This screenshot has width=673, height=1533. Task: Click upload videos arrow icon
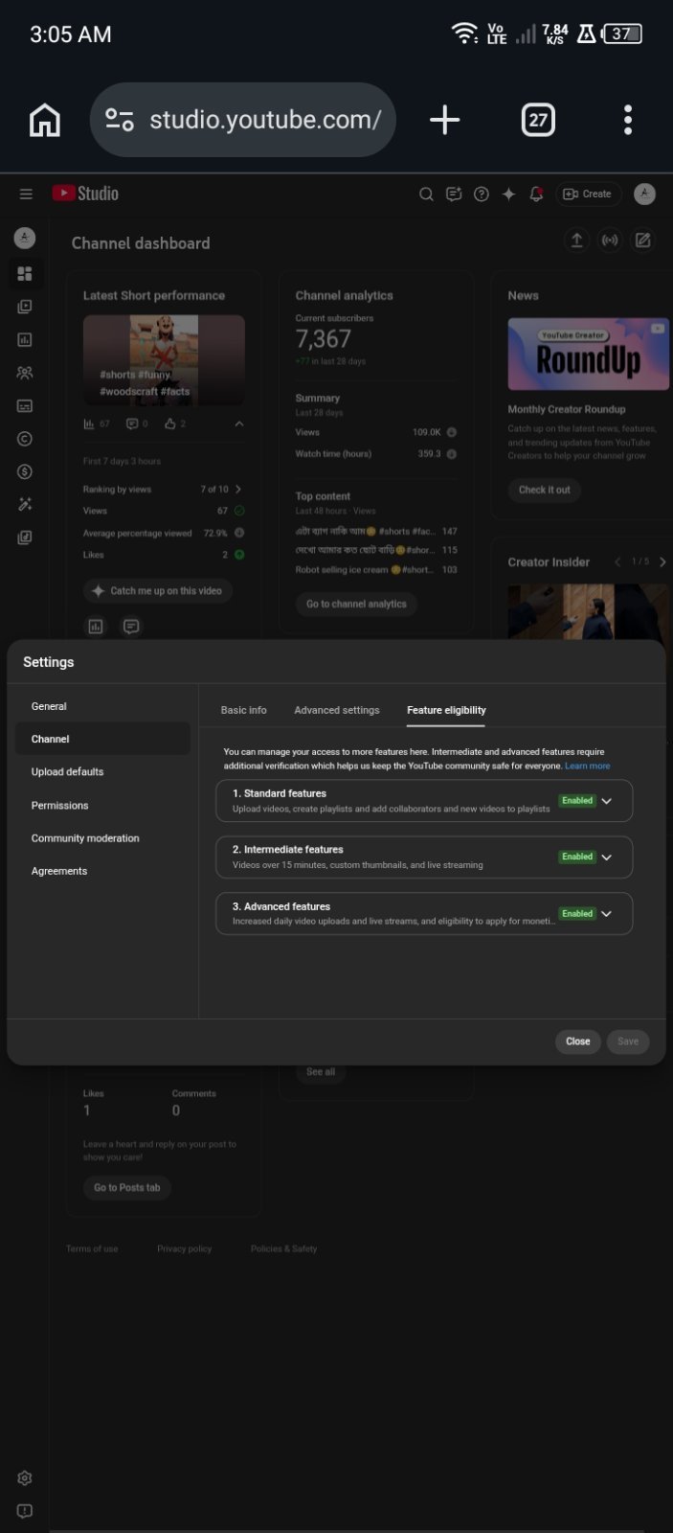(576, 240)
